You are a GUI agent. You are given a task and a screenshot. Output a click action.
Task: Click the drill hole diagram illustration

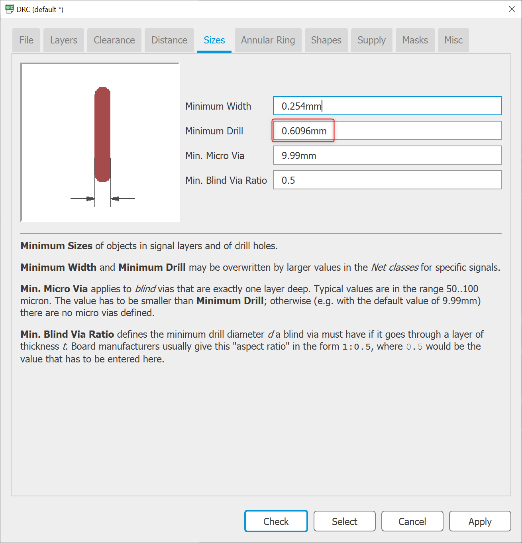100,142
